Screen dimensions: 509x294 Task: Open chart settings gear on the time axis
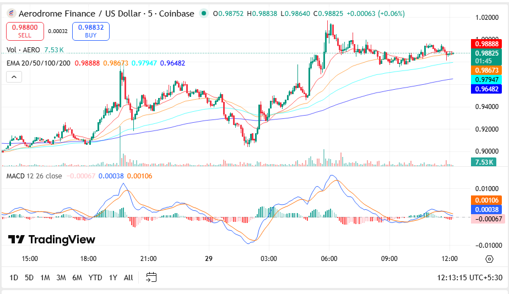point(489,259)
